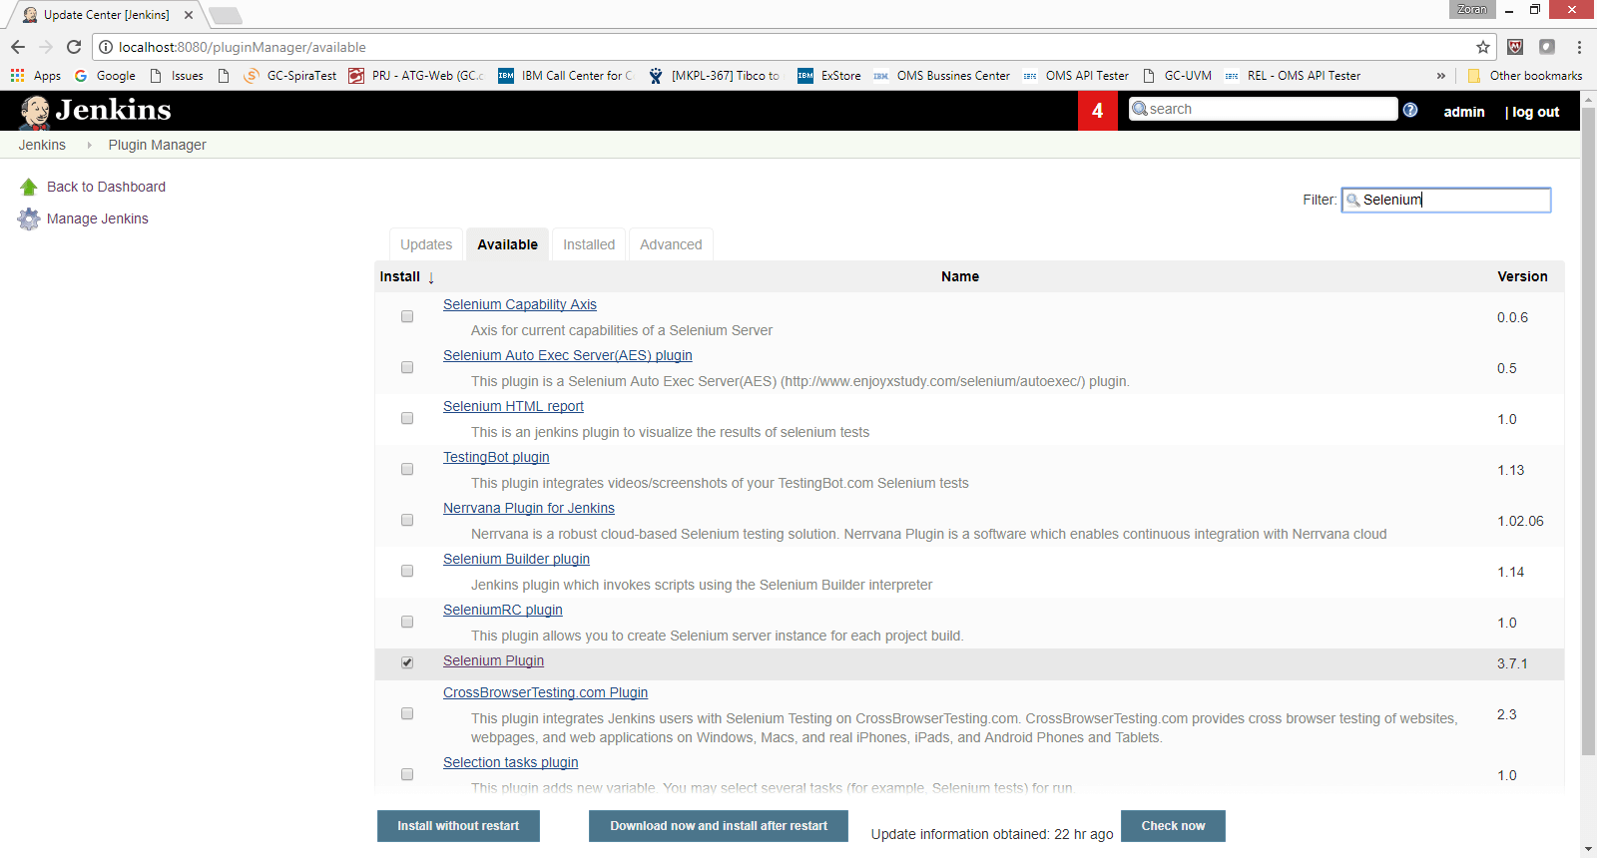Sort by the Install column arrow
The width and height of the screenshot is (1597, 858).
[x=431, y=277]
